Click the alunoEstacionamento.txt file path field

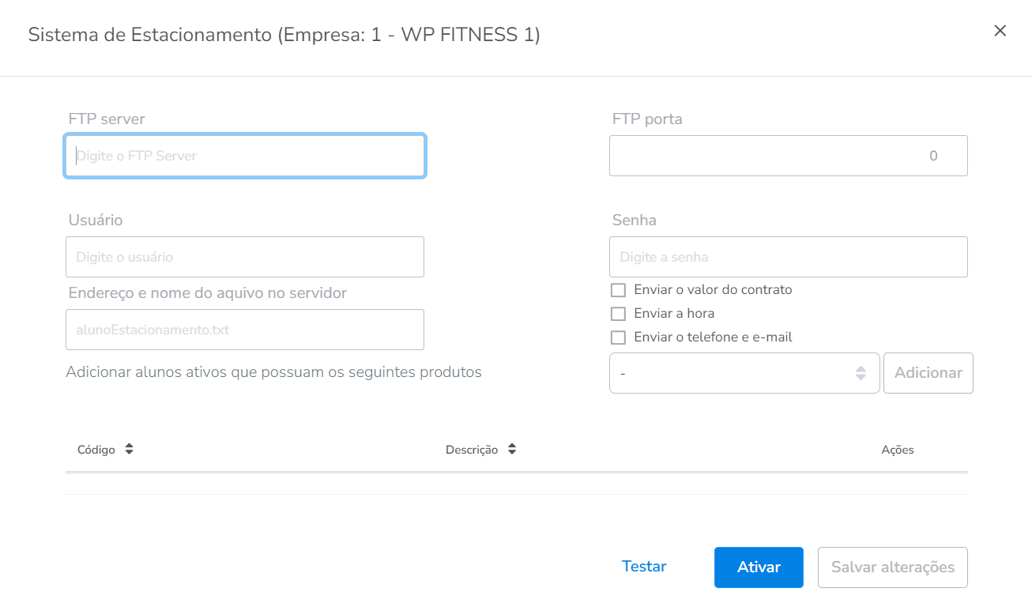[245, 330]
